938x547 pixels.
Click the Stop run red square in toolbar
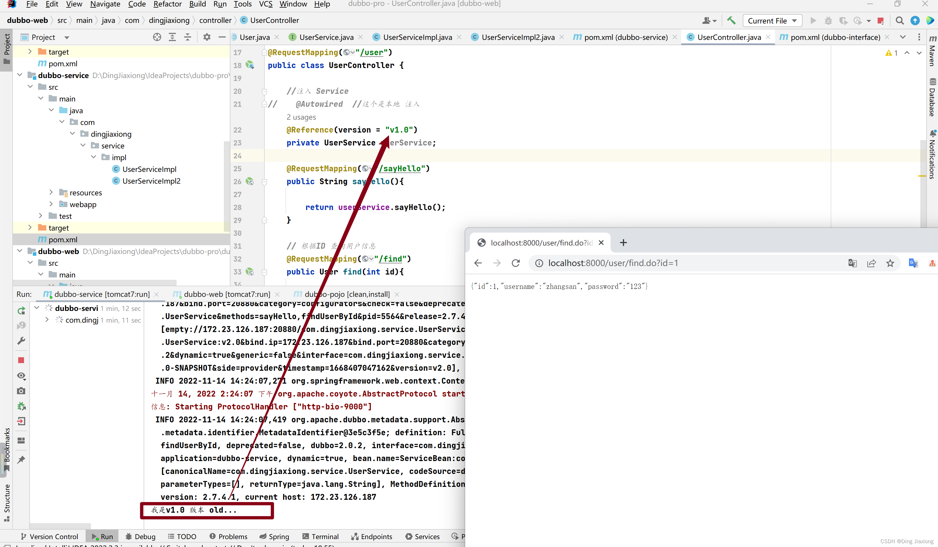(x=880, y=21)
